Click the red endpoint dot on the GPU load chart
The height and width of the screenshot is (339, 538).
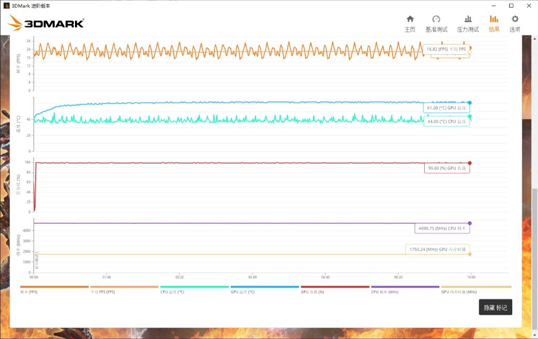coord(469,162)
